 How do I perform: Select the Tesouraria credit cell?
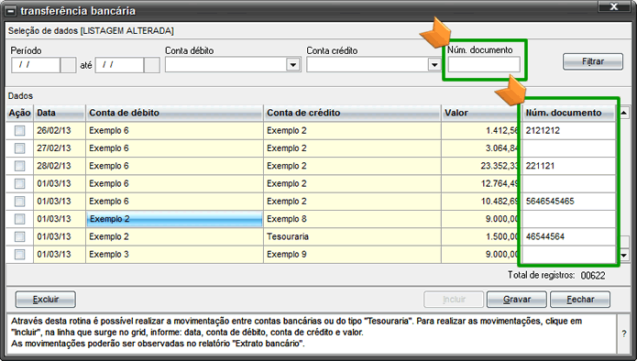(352, 236)
